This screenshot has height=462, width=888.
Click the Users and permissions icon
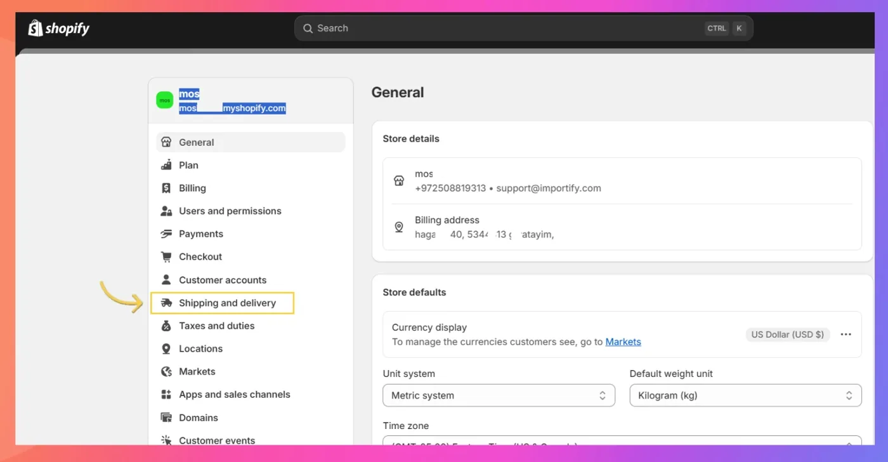coord(166,211)
